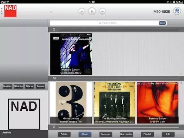
Task: Switch to the Album tab
Action: [85, 134]
